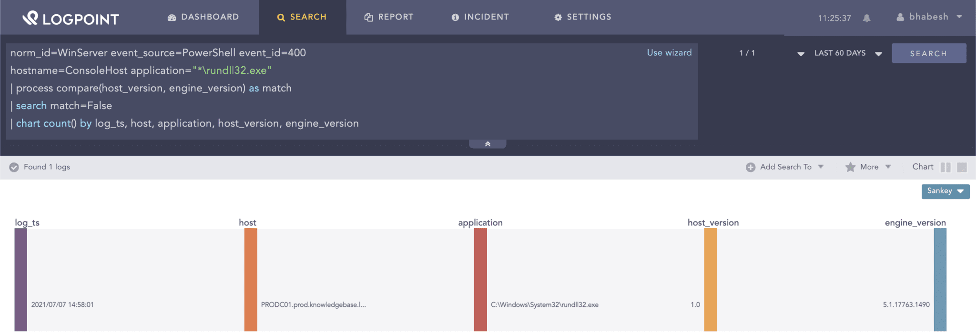Open the Sankey chart type dropdown

[945, 191]
